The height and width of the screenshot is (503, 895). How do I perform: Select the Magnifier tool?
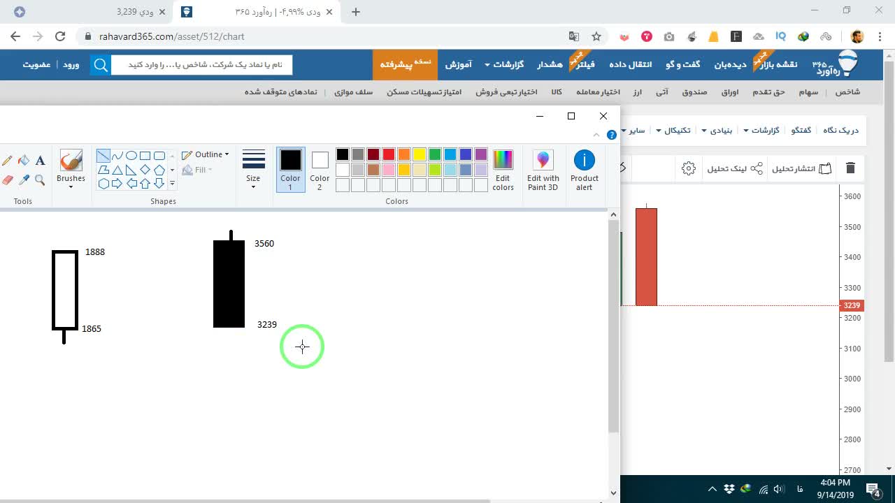click(40, 180)
